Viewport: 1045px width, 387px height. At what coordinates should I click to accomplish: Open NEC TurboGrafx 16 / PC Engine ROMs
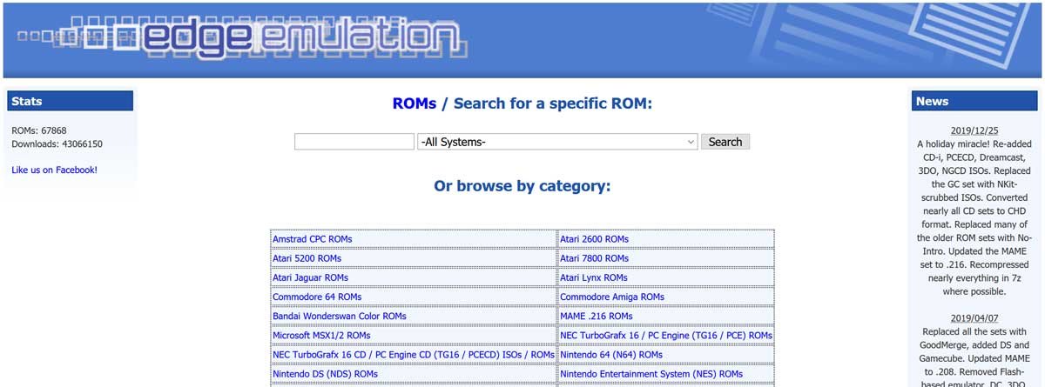(666, 336)
